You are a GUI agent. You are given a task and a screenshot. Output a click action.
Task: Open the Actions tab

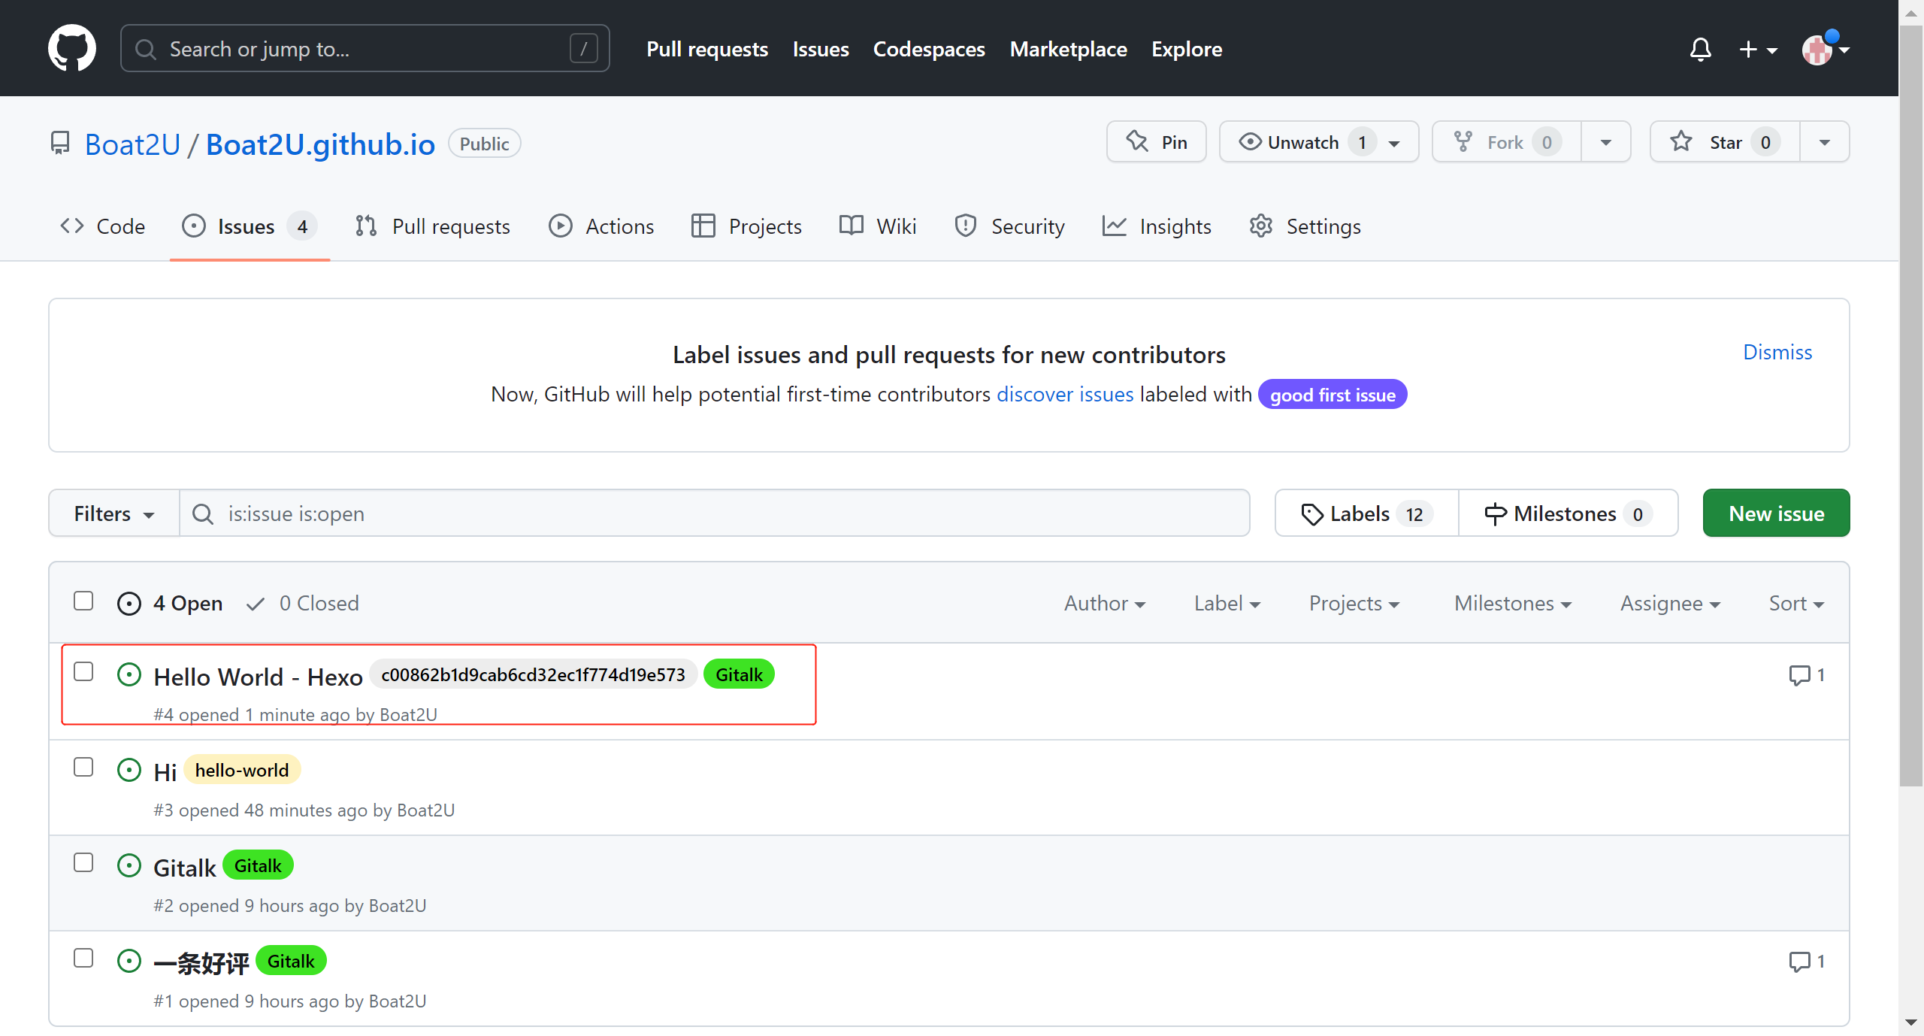pyautogui.click(x=601, y=226)
